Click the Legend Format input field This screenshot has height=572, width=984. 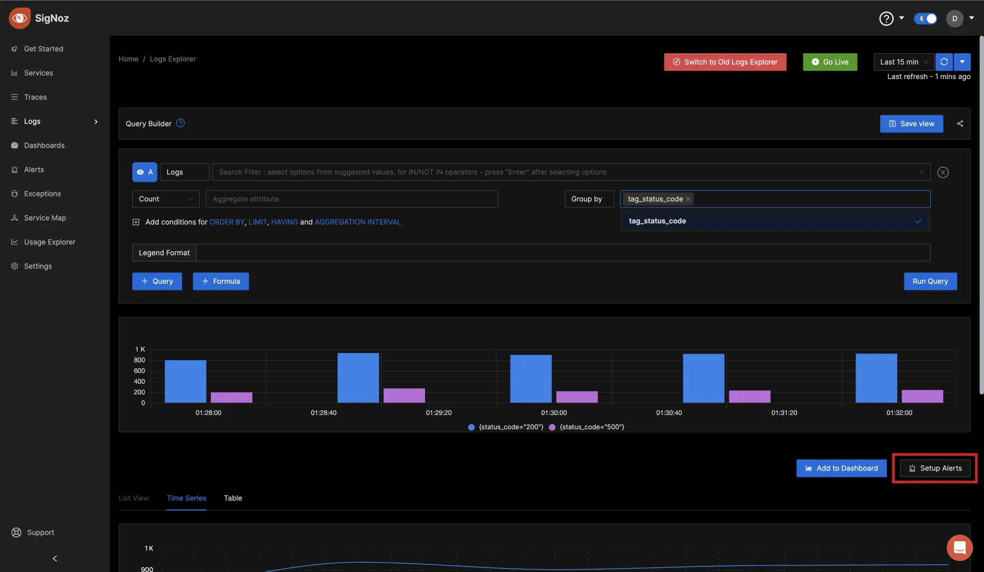tap(563, 253)
